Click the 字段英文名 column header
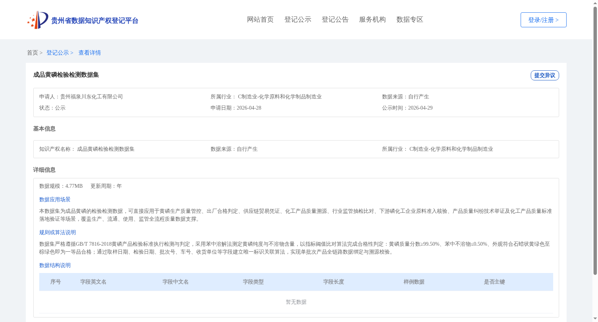Image resolution: width=598 pixels, height=322 pixels. (93, 282)
